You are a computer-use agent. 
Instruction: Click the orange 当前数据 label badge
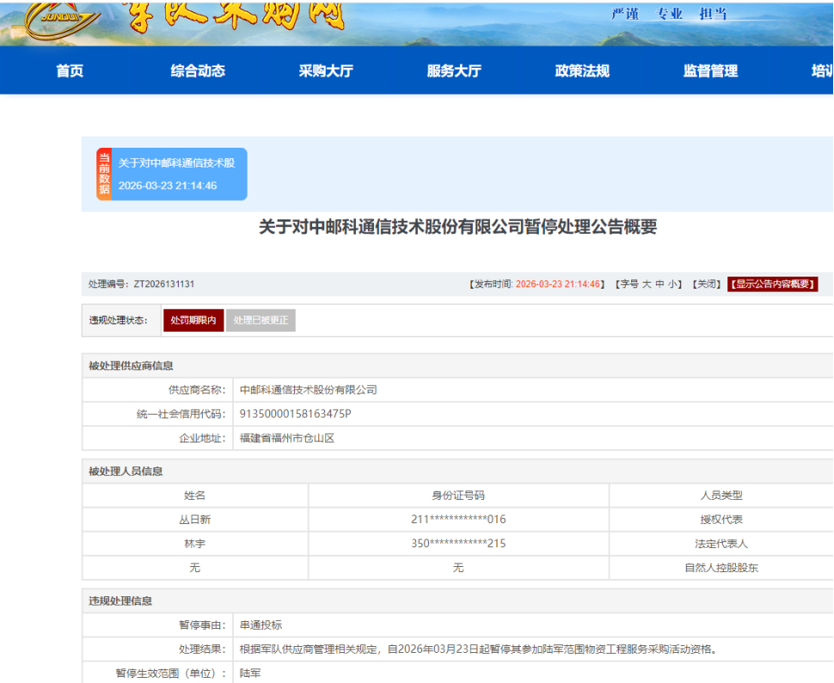(x=104, y=174)
